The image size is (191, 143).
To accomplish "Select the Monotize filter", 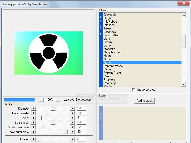I will tap(142, 49).
